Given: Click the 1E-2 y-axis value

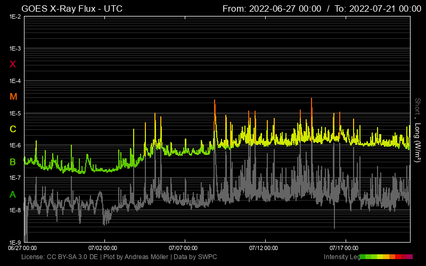Looking at the screenshot, I should pos(15,16).
